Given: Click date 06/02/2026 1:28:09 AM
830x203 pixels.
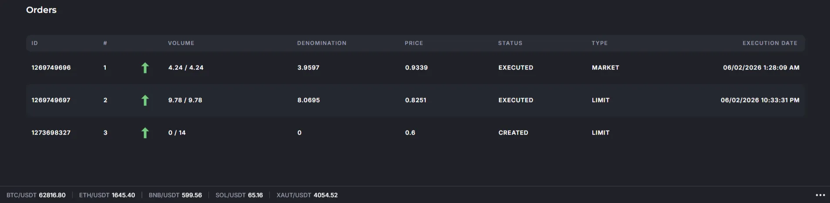Looking at the screenshot, I should pos(761,68).
